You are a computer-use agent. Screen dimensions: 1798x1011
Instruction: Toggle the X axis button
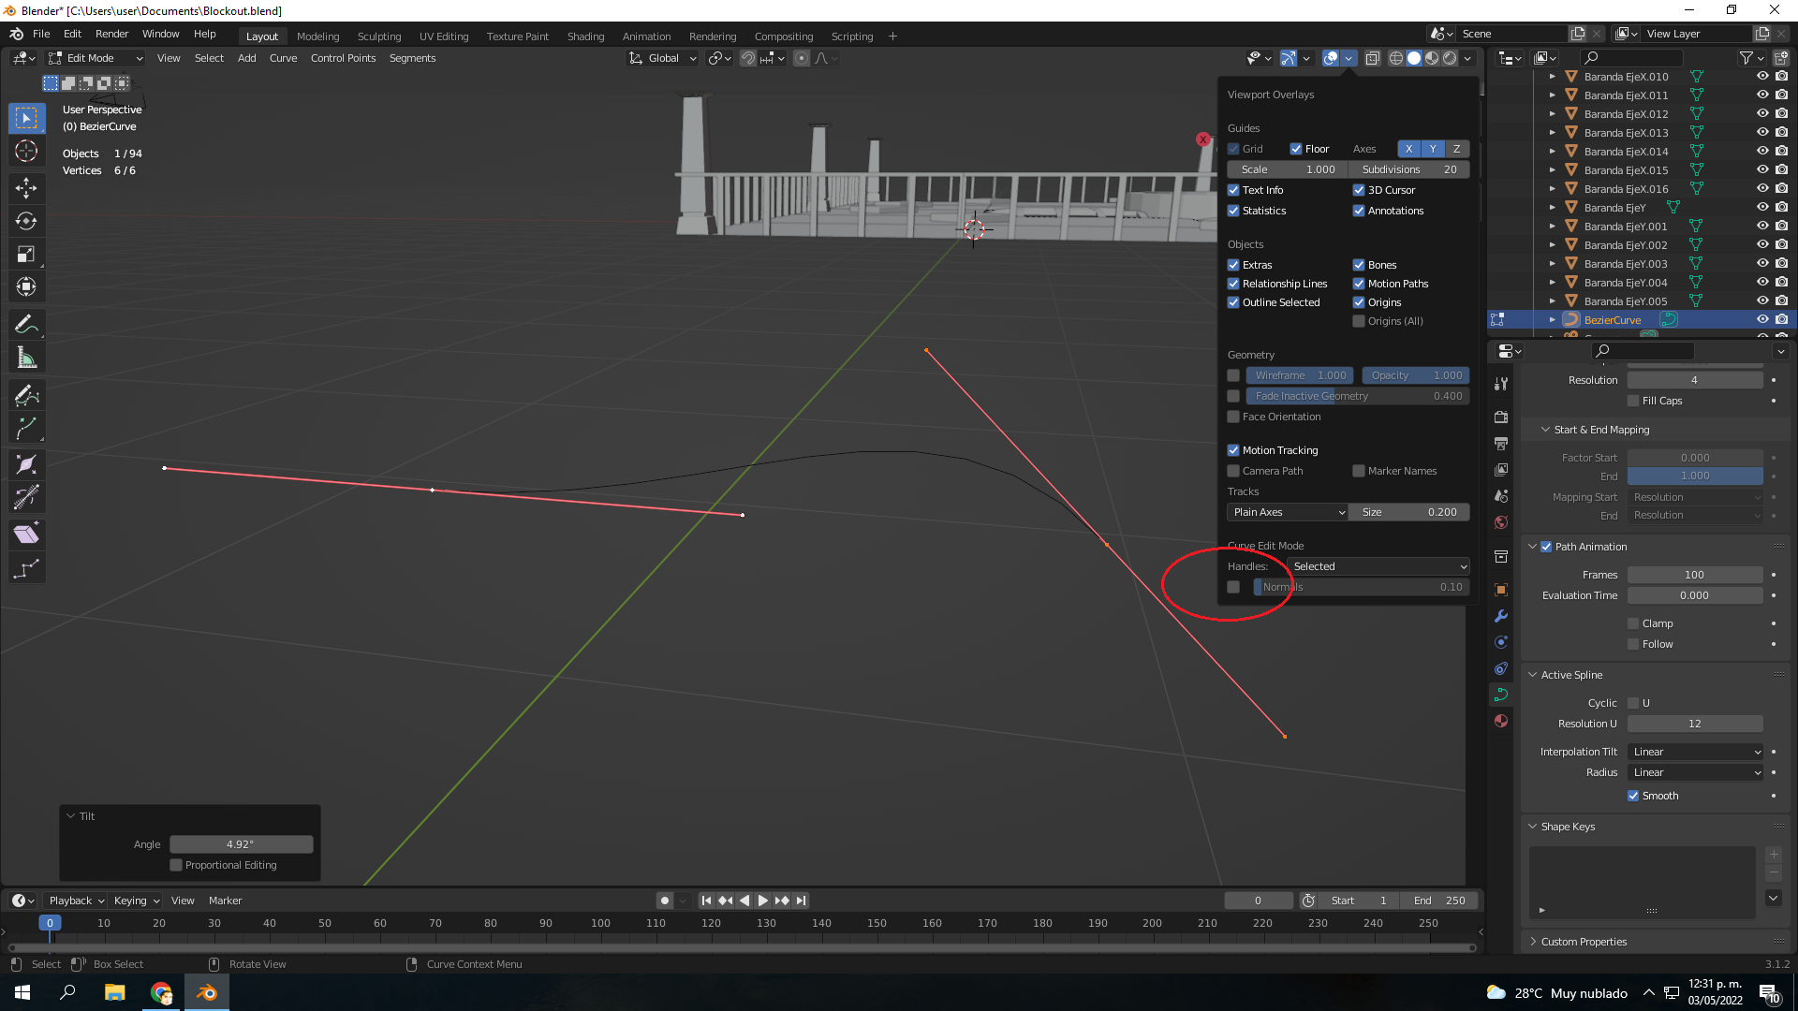tap(1408, 149)
